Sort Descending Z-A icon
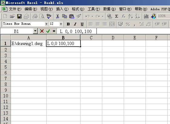This screenshot has width=170, height=124. (x=138, y=16)
